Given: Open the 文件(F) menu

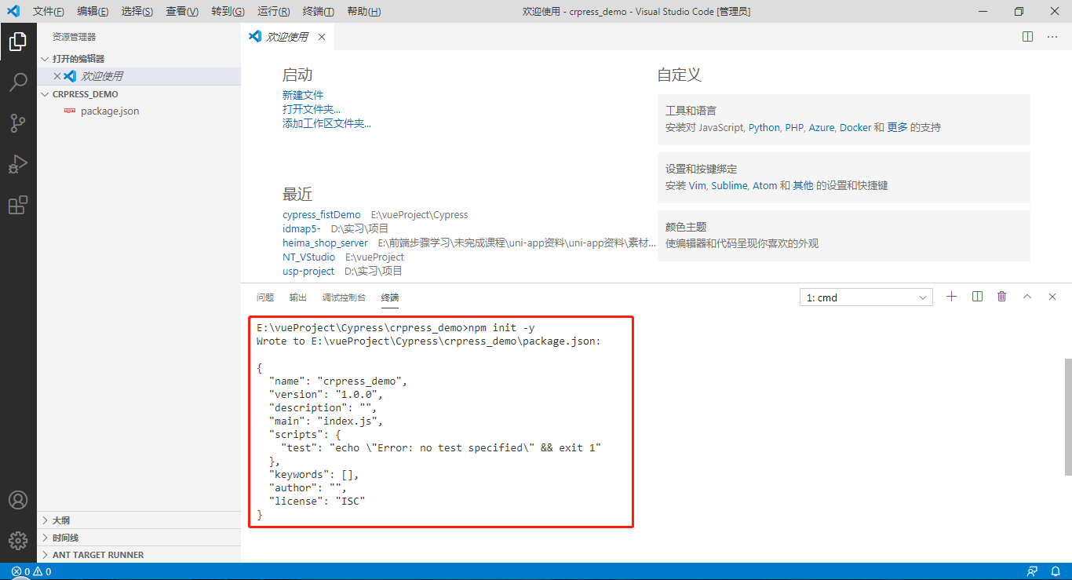Looking at the screenshot, I should coord(49,11).
